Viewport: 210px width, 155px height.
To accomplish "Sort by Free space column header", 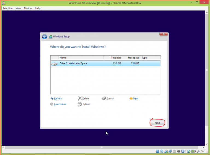I will coord(131,58).
